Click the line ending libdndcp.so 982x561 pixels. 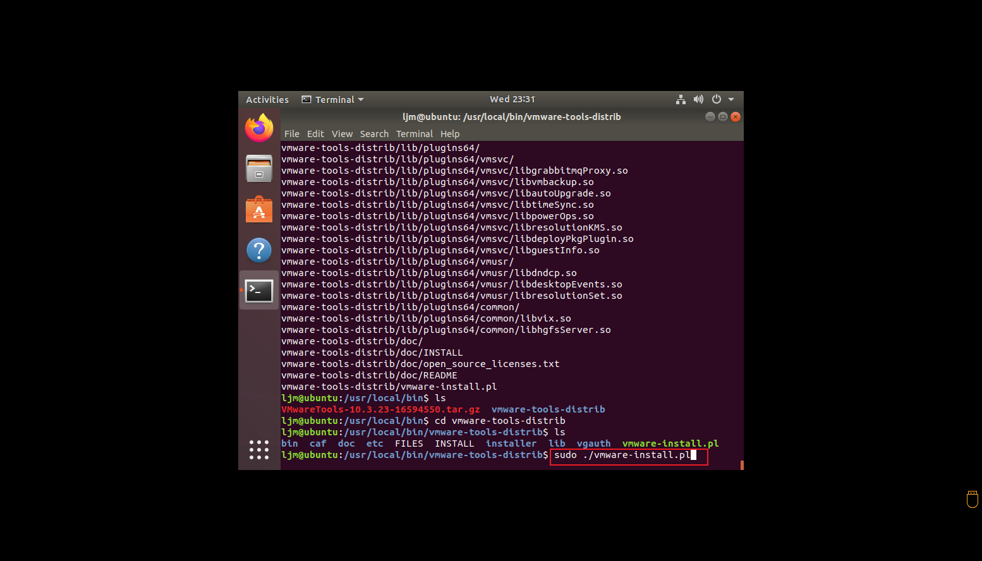point(429,273)
